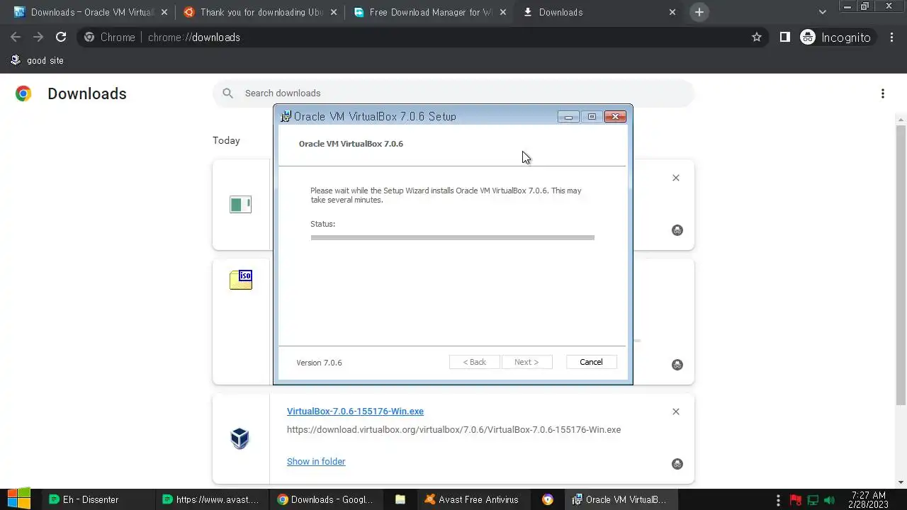This screenshot has height=510, width=907.
Task: Click incognito badge on ISO download card
Action: click(677, 365)
